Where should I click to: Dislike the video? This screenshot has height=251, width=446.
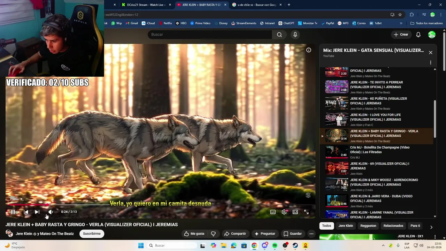[213, 234]
